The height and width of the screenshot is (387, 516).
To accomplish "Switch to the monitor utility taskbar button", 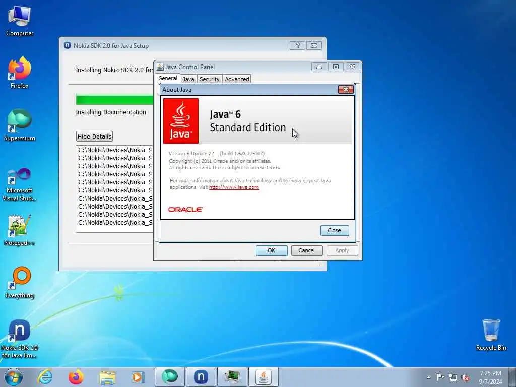I will pyautogui.click(x=232, y=377).
